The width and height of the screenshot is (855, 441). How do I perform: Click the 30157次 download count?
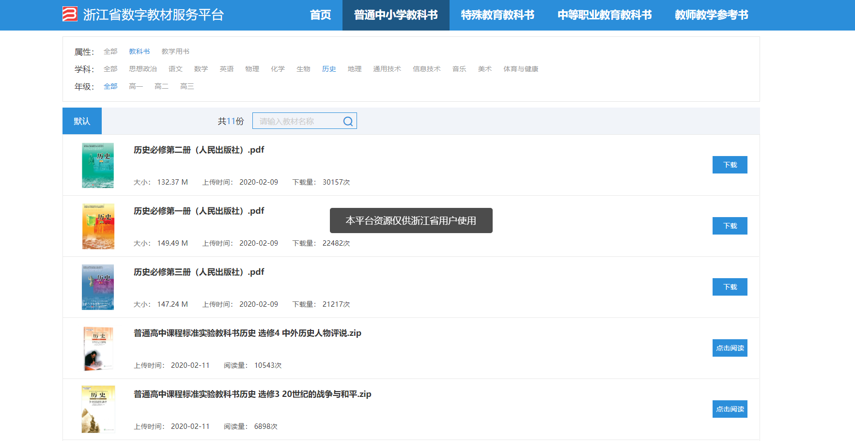tap(336, 182)
